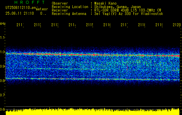This screenshot has height=115, width=182.
Task: Click the horizontal signal line near 0.8 kHz
Action: (93, 79)
